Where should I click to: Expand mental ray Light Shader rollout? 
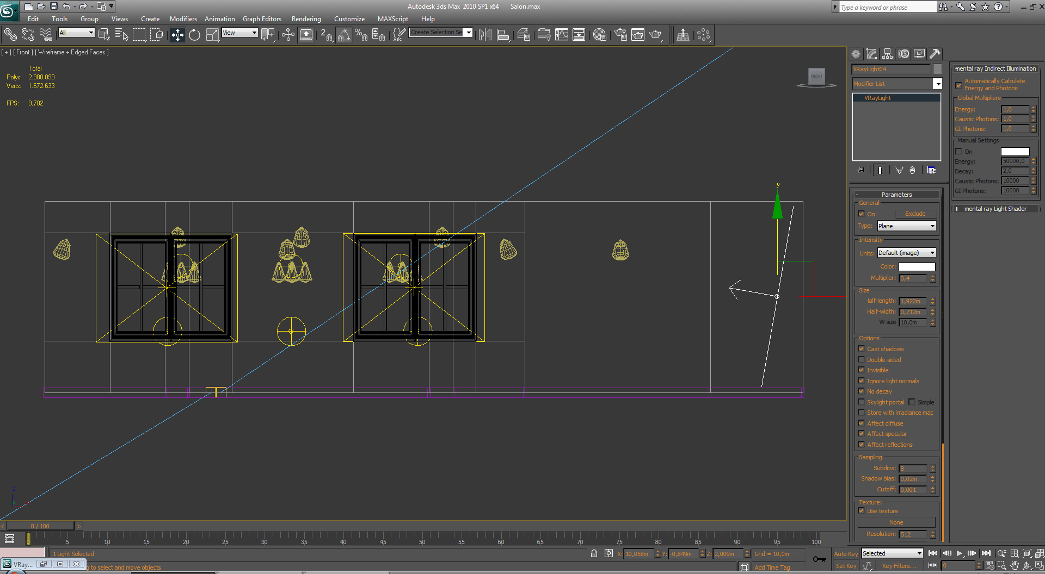pyautogui.click(x=995, y=209)
